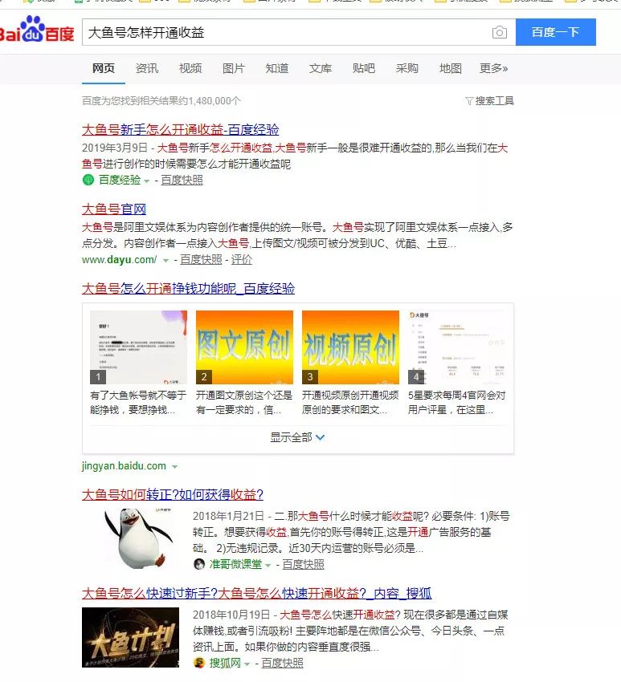Click the www.dayu.com/ URL
621x682 pixels.
pyautogui.click(x=120, y=260)
